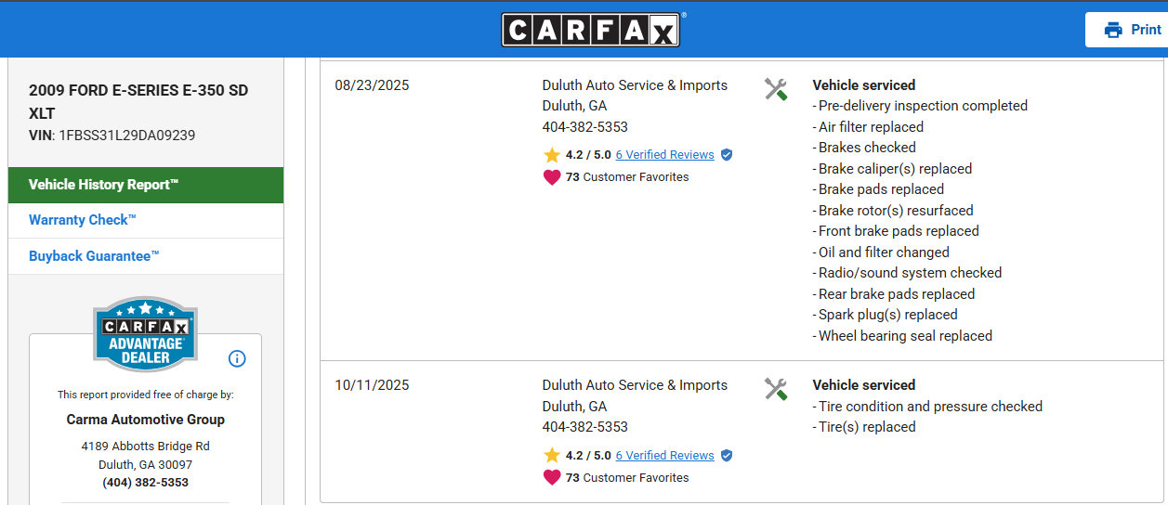
Task: Click Duluth Auto Service & Imports in the 08/23/2025 record
Action: 635,85
